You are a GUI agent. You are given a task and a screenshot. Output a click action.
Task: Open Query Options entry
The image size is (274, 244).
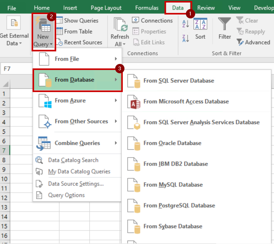coord(77,195)
